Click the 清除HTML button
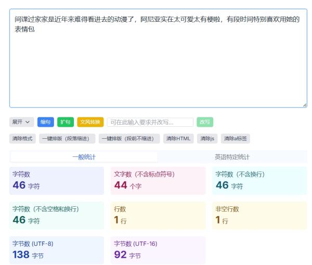Image resolution: width=312 pixels, height=265 pixels. pos(178,139)
